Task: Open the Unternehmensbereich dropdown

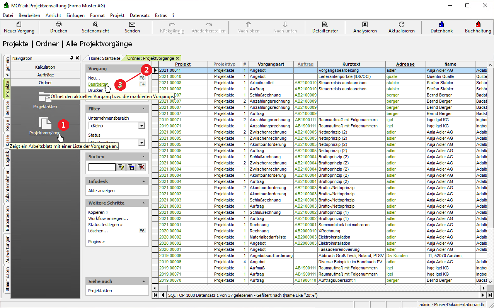Action: 141,126
